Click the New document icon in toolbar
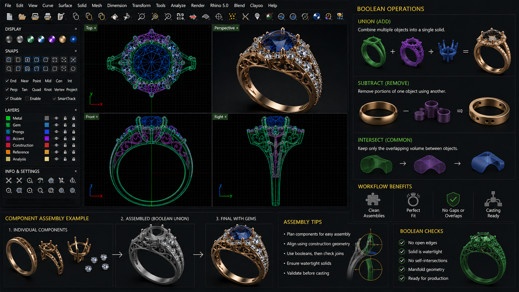Image resolution: width=519 pixels, height=292 pixels. pyautogui.click(x=9, y=17)
